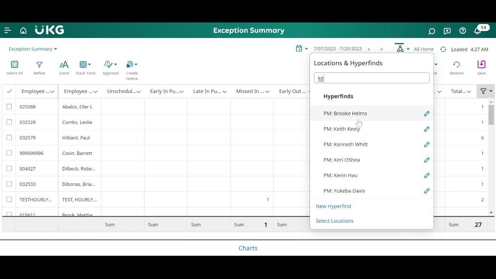Tick the checkbox for employee 004927
The width and height of the screenshot is (496, 279).
9,169
